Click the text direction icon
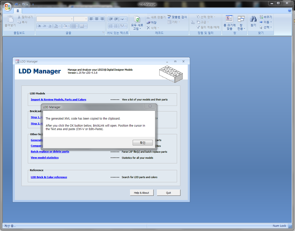 (123, 19)
